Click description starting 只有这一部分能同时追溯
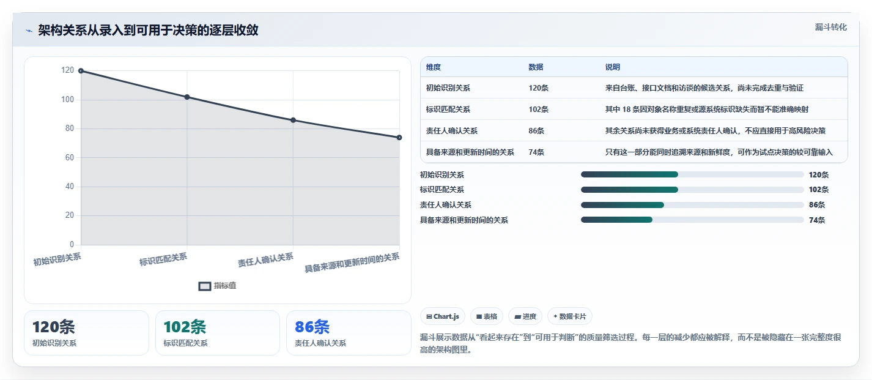 click(719, 152)
